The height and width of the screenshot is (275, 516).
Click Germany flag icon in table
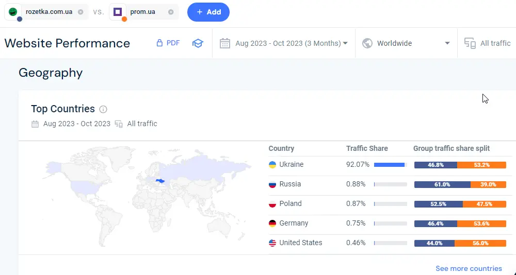pyautogui.click(x=272, y=224)
